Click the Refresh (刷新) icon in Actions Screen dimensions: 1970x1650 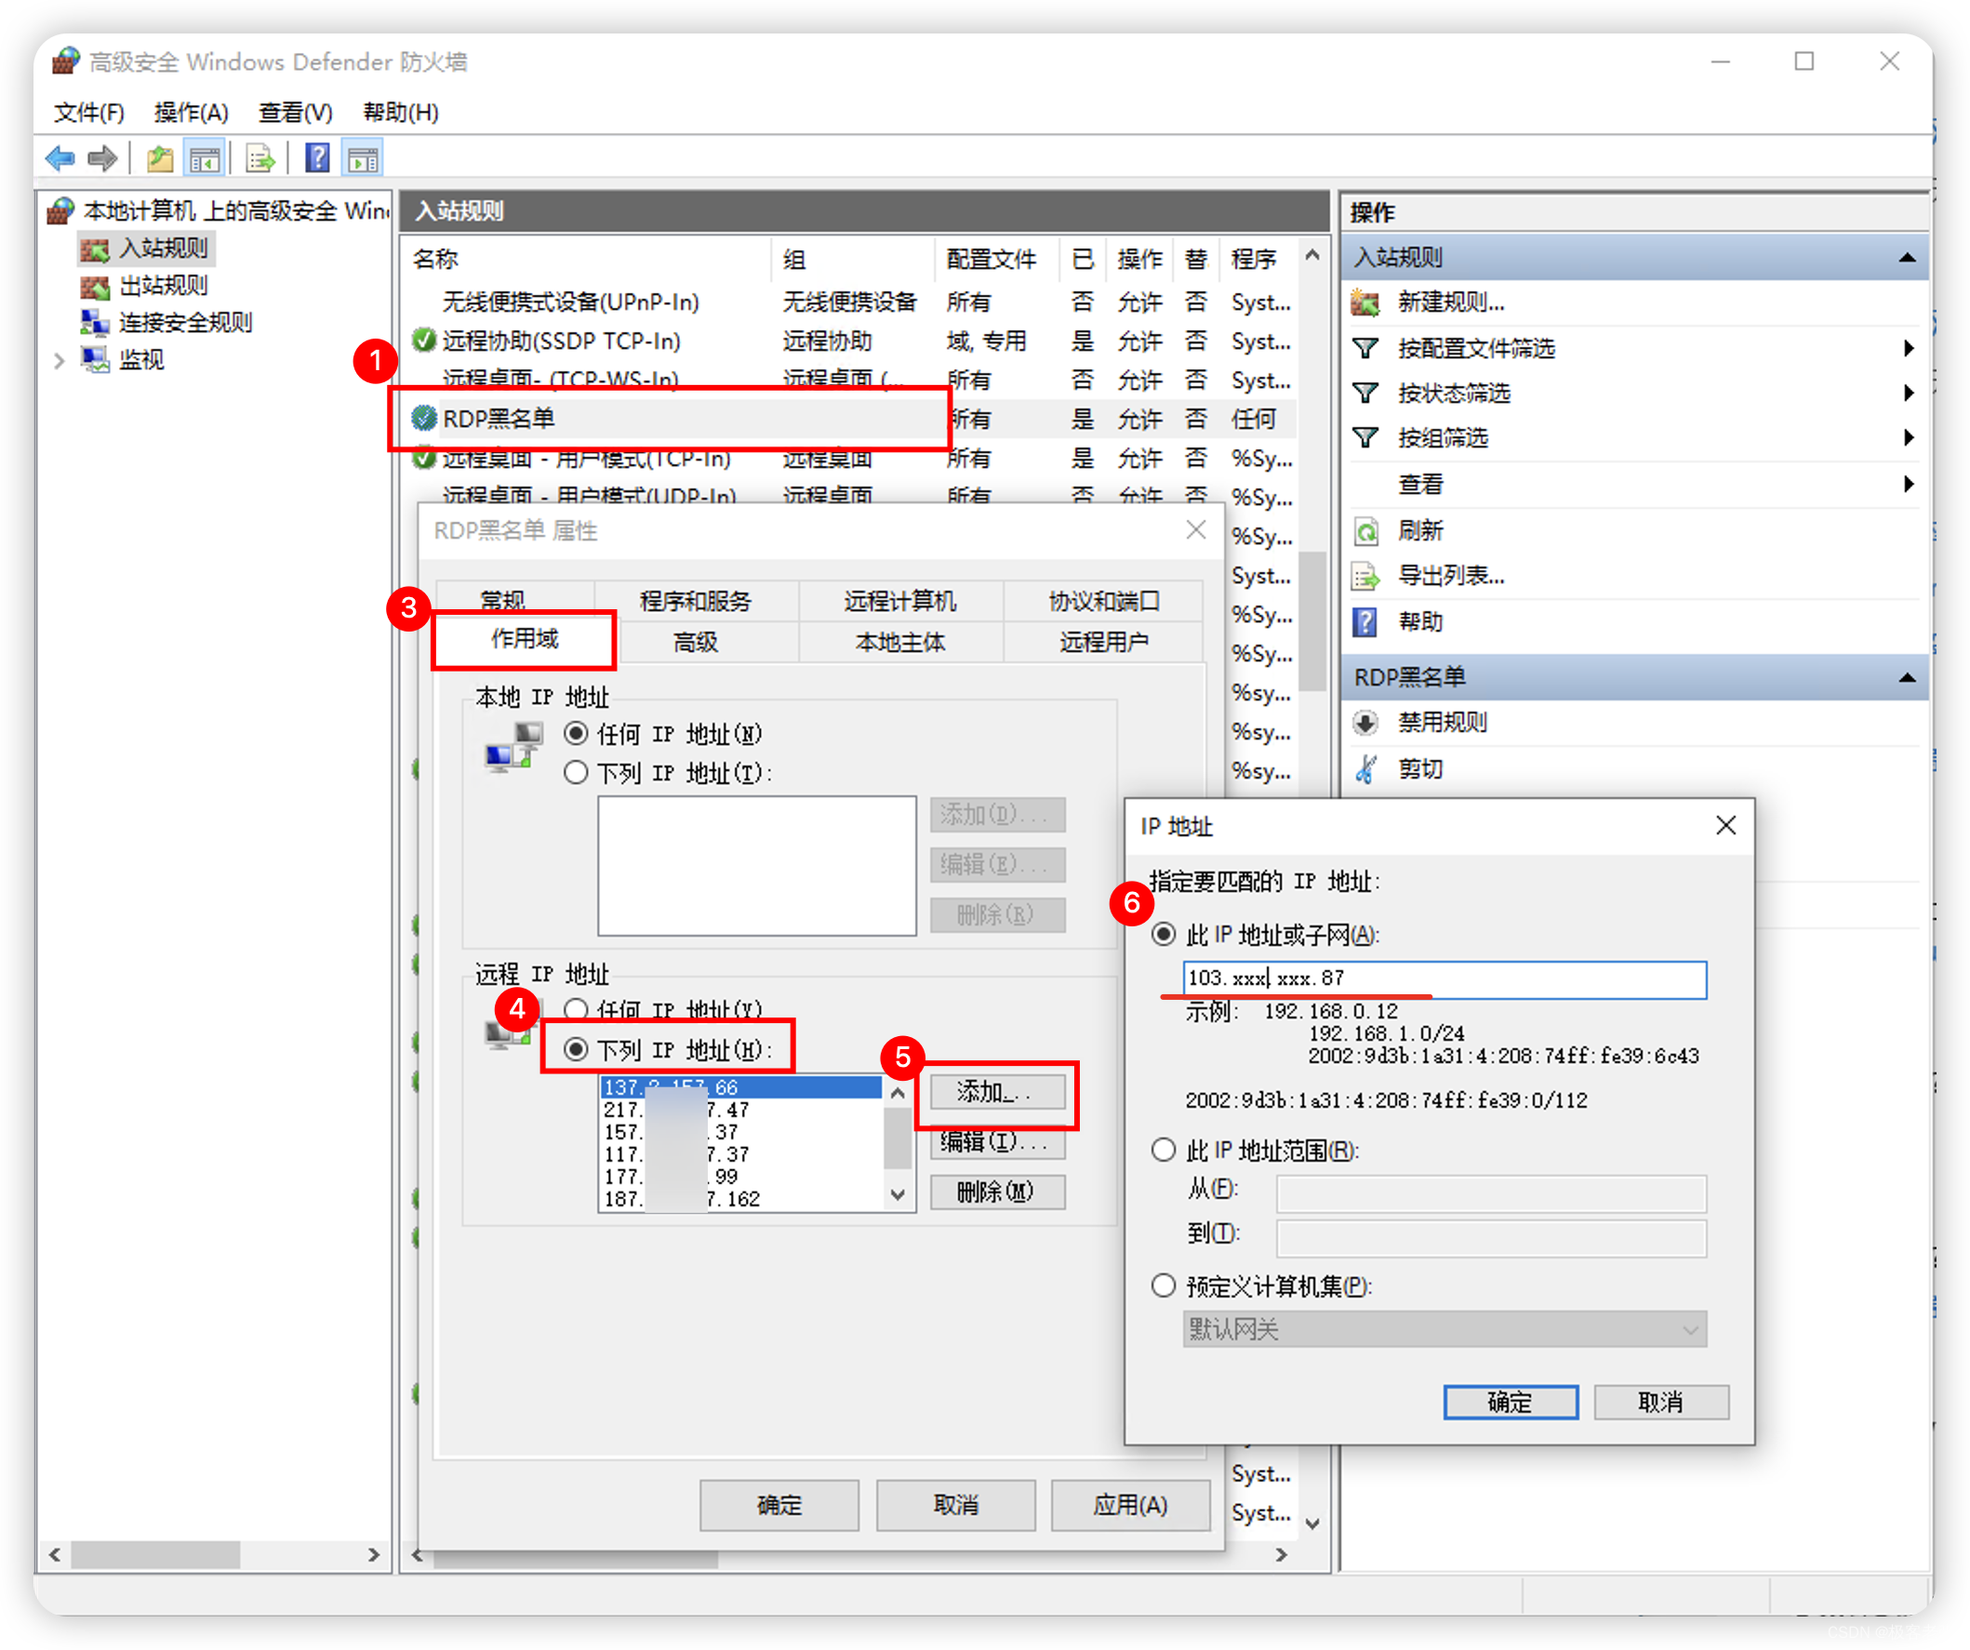click(1365, 531)
